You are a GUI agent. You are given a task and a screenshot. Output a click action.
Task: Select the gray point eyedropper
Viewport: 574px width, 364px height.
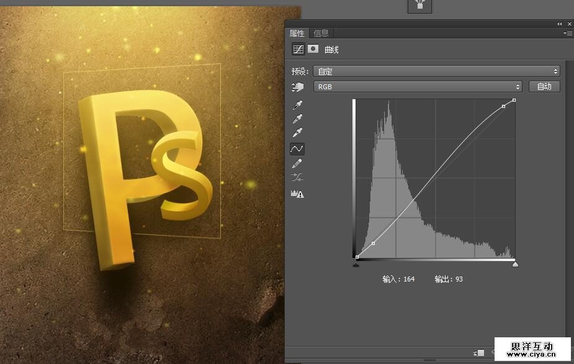pyautogui.click(x=297, y=119)
